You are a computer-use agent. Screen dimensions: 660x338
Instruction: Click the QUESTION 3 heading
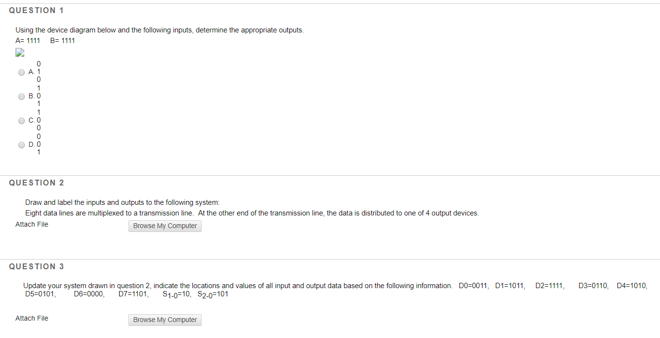click(36, 266)
